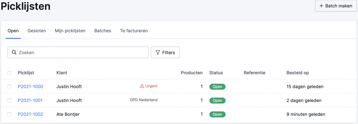Click the Urgent warning triangle icon
This screenshot has width=358, height=124.
[x=142, y=86]
